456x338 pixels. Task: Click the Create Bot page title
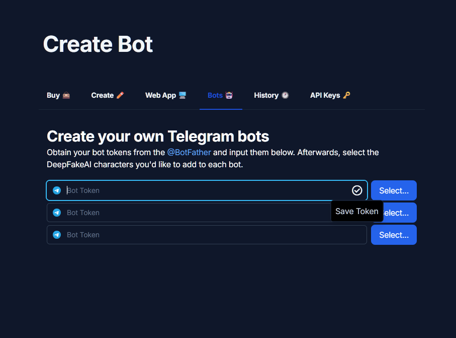[x=98, y=44]
